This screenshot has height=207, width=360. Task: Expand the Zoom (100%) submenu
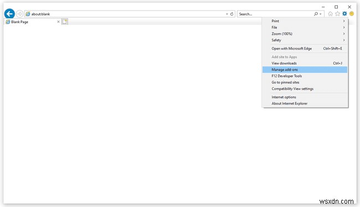point(305,34)
